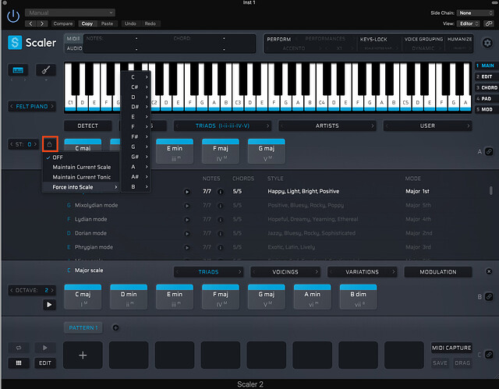Play the top highlighted scale row
Image resolution: width=499 pixels, height=389 pixels.
187,192
